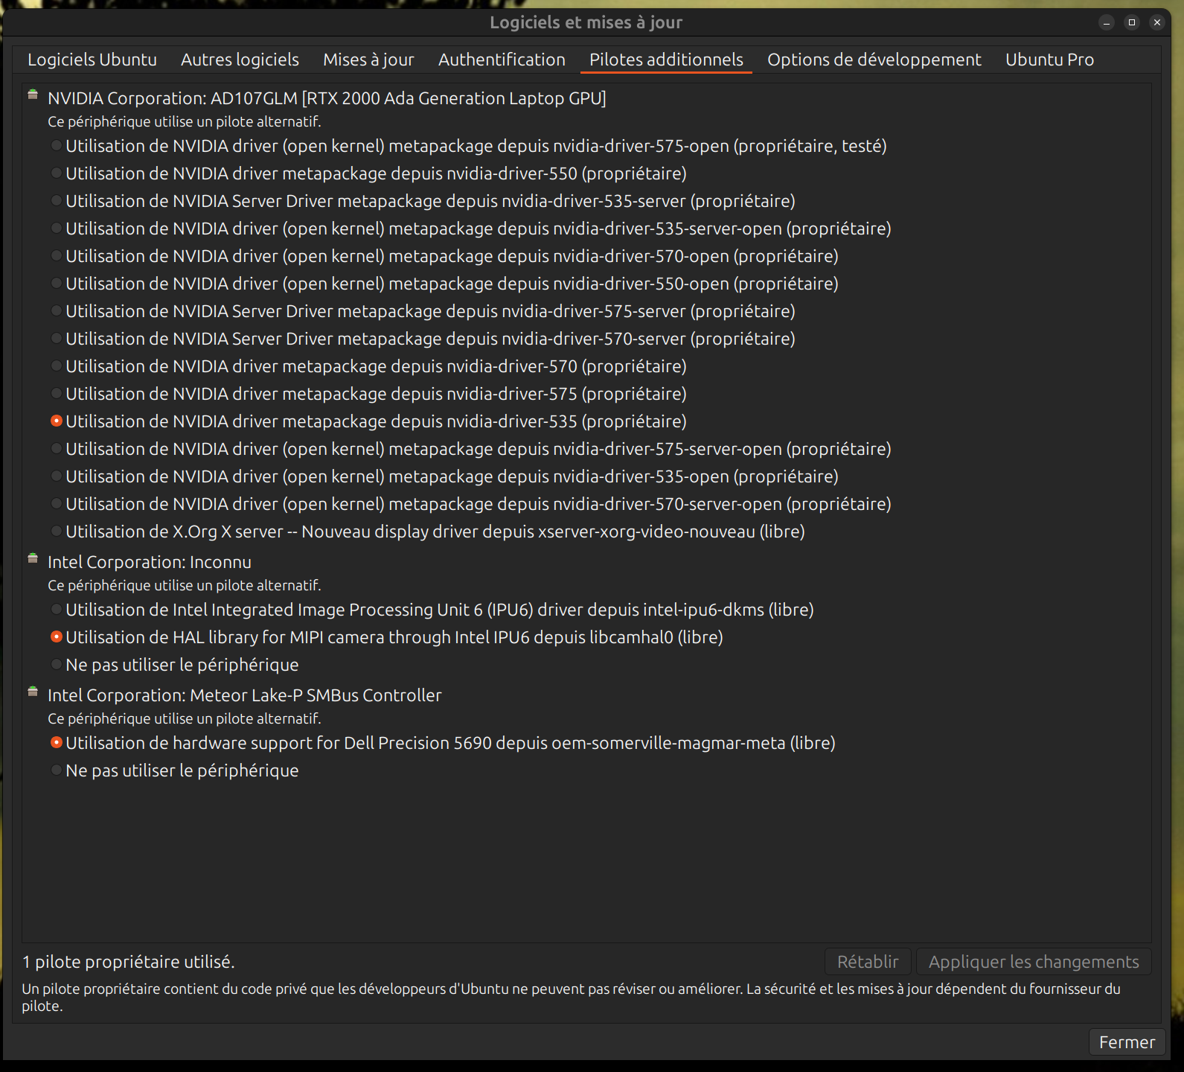1184x1072 pixels.
Task: Select nvidia-driver-575-open tested driver option
Action: click(57, 146)
